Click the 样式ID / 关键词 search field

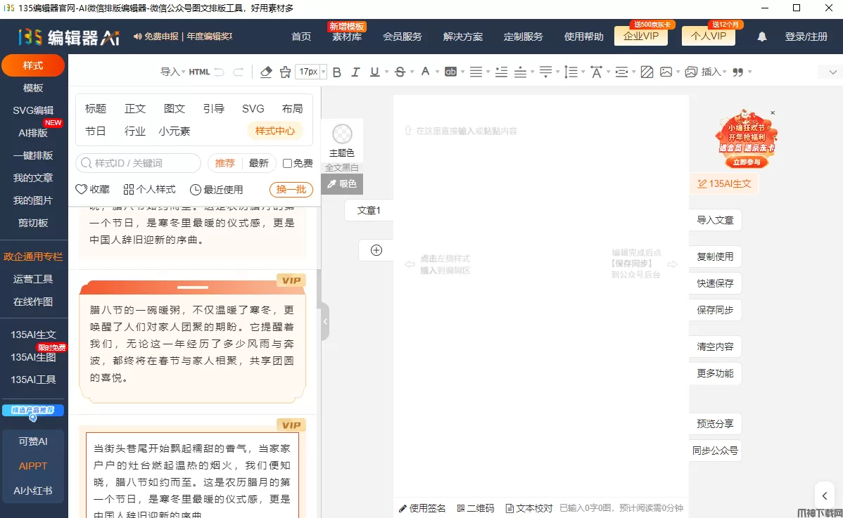(x=139, y=163)
